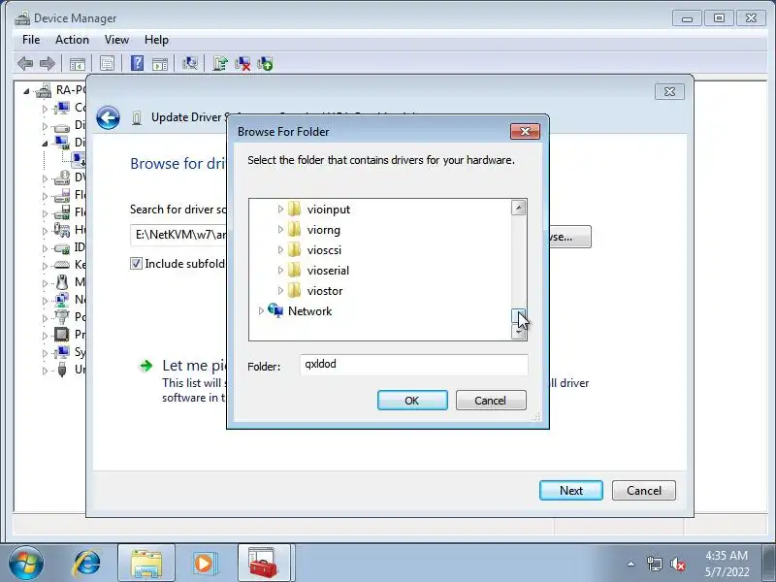Viewport: 776px width, 582px height.
Task: Click the muted volume tray icon
Action: [x=677, y=564]
